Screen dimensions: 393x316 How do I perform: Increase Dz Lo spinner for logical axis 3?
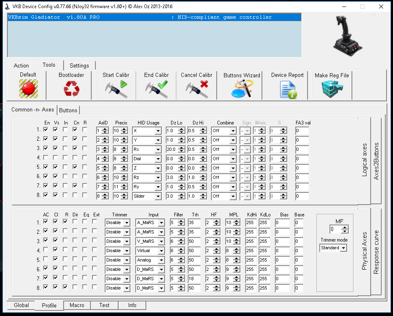pos(182,148)
